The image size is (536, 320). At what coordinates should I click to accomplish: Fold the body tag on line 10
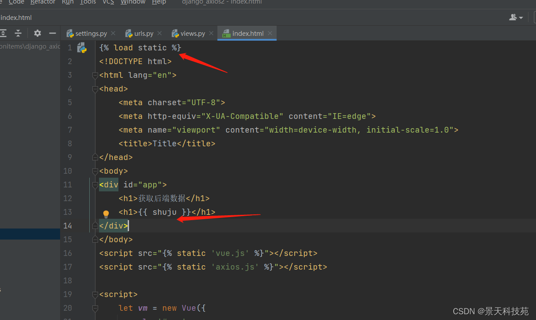(x=95, y=171)
